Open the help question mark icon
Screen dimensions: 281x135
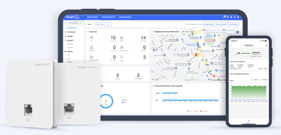(x=231, y=17)
